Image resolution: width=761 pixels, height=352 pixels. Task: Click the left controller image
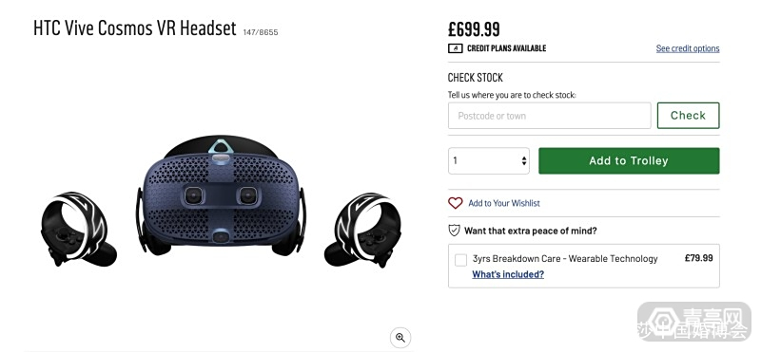[78, 230]
